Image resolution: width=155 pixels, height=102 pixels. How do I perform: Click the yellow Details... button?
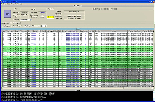50,17
